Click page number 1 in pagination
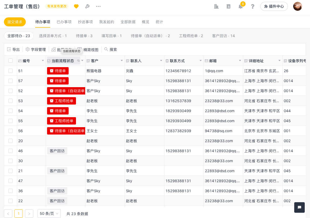The width and height of the screenshot is (310, 218). click(19, 214)
